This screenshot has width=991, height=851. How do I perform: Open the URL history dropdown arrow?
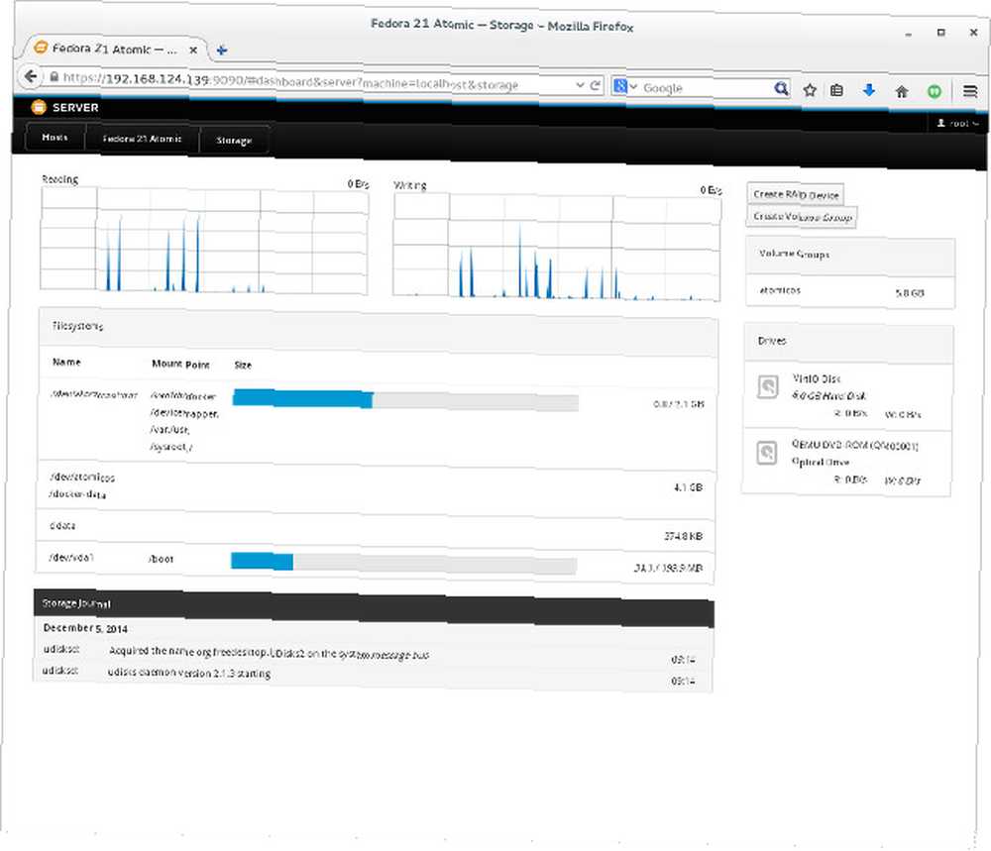tap(580, 84)
